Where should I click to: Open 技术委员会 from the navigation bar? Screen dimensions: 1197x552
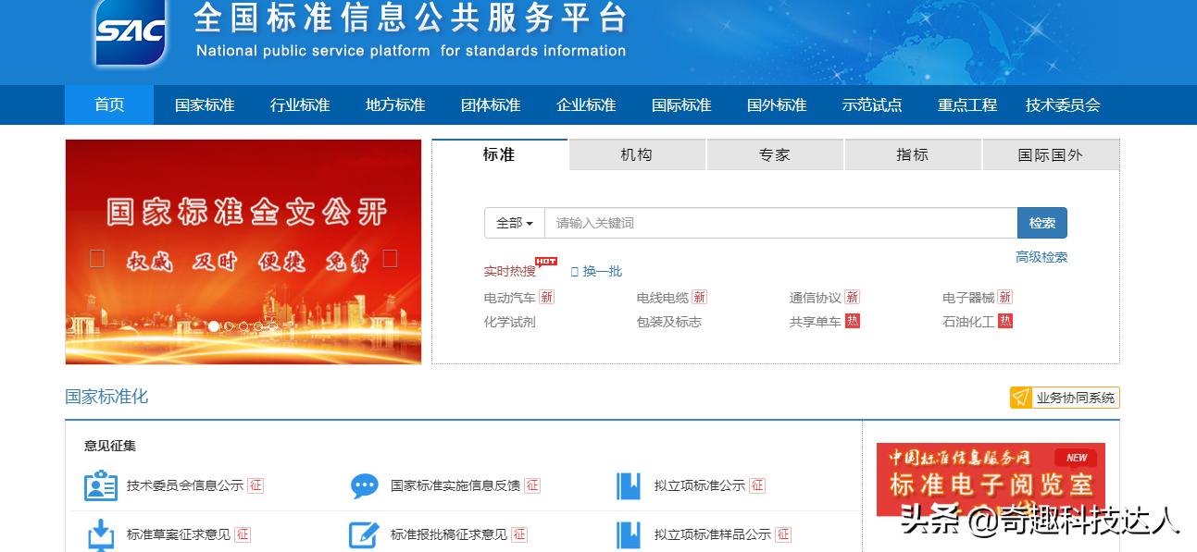pos(1061,104)
